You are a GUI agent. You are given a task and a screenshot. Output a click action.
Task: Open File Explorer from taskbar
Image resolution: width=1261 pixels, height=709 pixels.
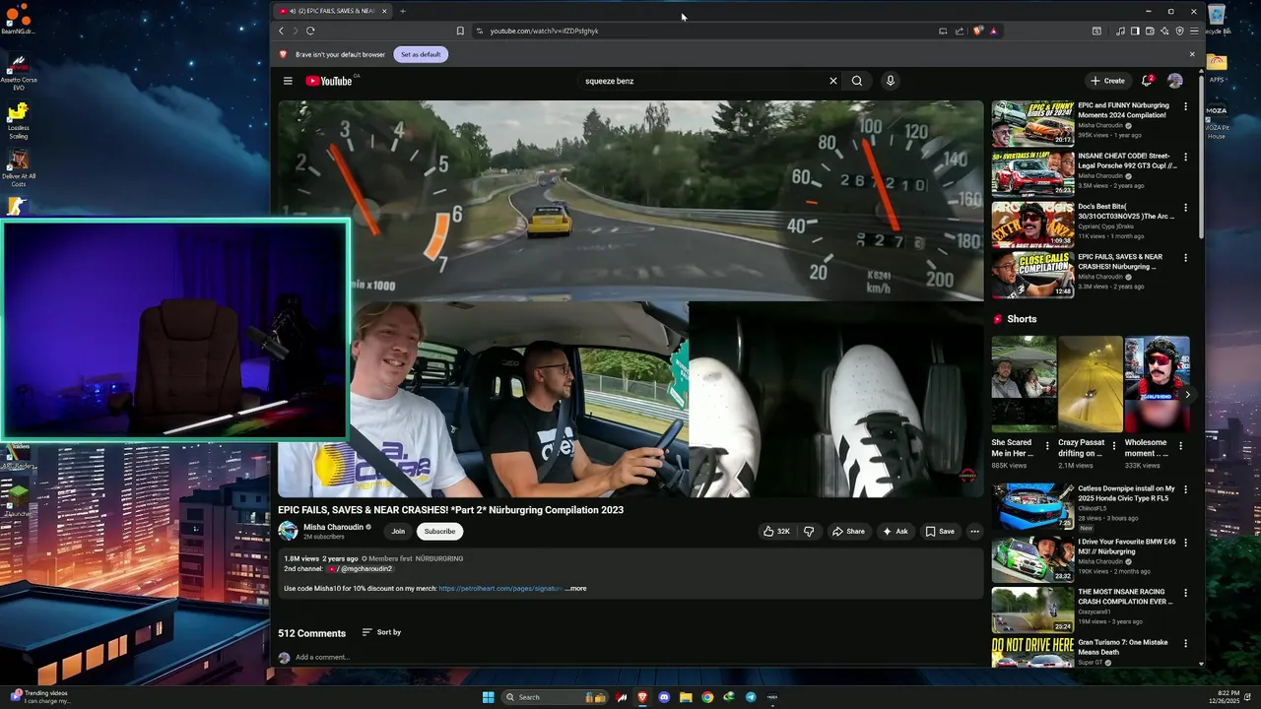(x=686, y=697)
